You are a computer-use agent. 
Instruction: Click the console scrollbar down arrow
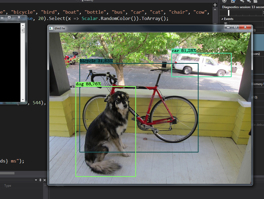[23, 100]
